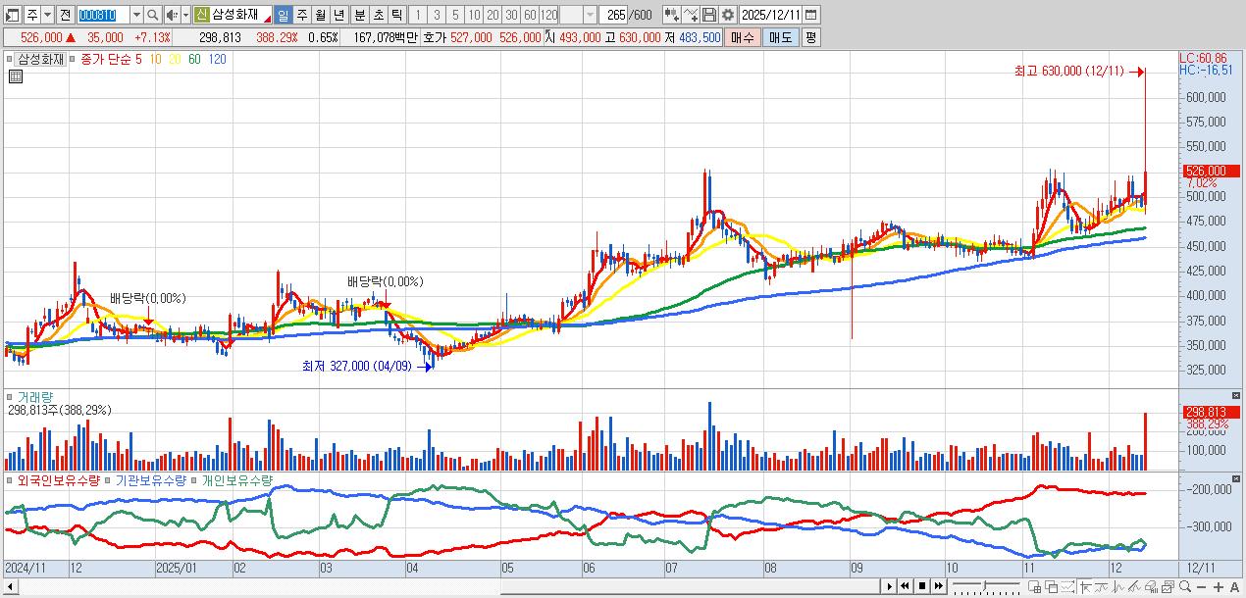Click the minus zoom out icon
The width and height of the screenshot is (1246, 598).
[x=1201, y=587]
